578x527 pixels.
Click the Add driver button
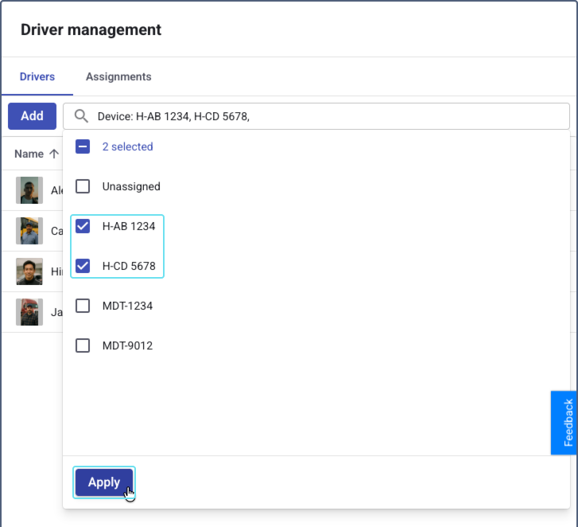(x=32, y=116)
